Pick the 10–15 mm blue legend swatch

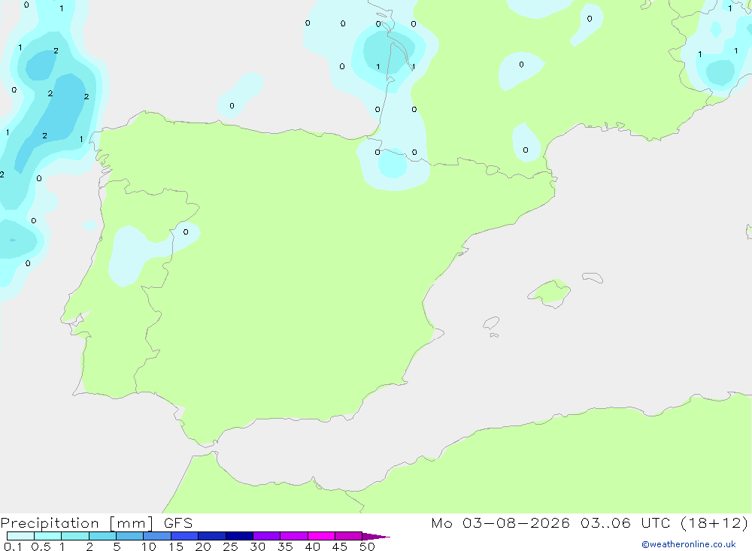tap(157, 536)
